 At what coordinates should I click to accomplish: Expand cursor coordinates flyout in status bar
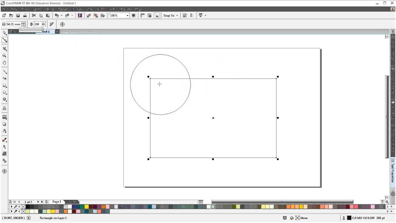point(29,218)
